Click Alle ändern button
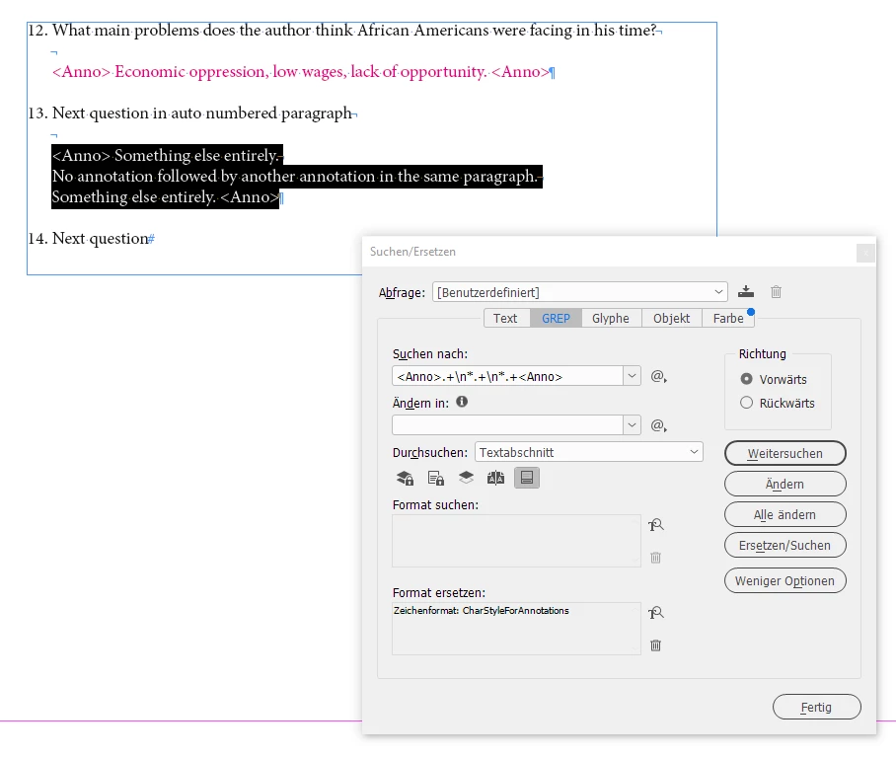This screenshot has height=757, width=896. click(x=785, y=514)
